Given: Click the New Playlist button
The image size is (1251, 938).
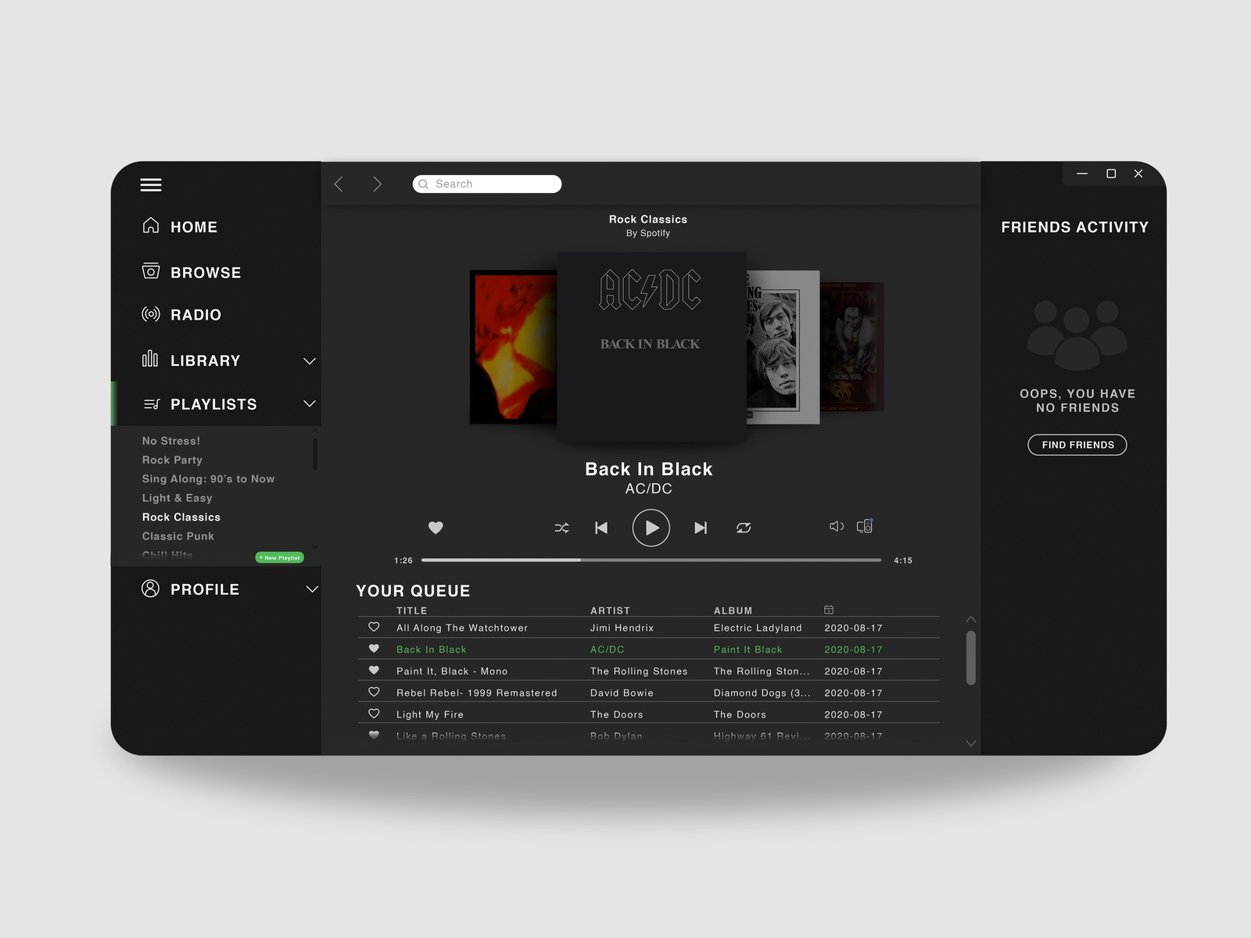Looking at the screenshot, I should click(x=279, y=557).
